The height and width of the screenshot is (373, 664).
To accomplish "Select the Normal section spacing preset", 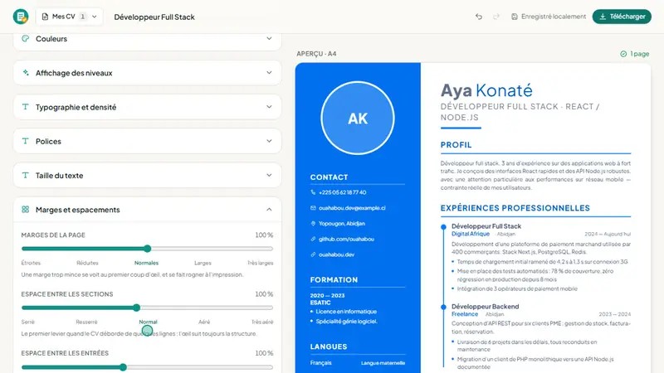I will pos(149,322).
